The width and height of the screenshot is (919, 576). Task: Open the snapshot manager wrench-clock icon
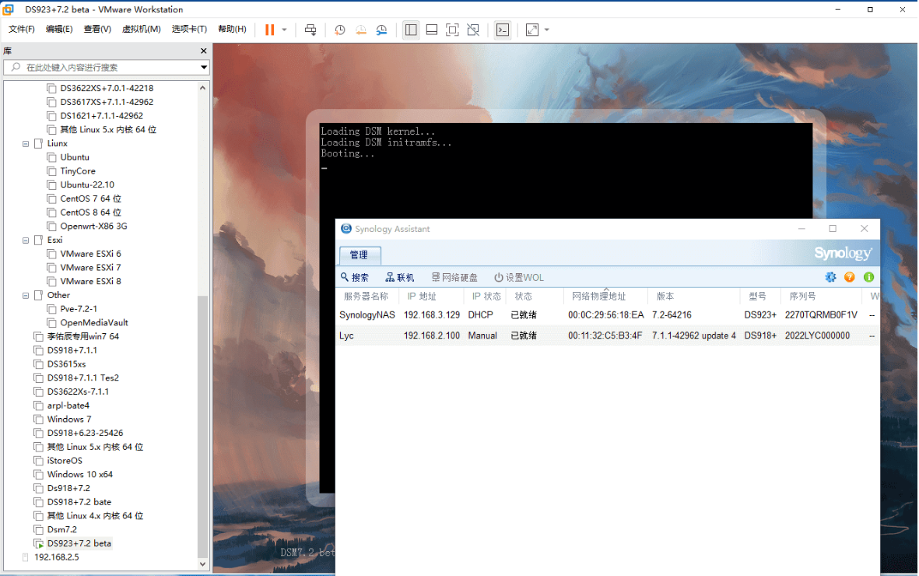tap(381, 30)
